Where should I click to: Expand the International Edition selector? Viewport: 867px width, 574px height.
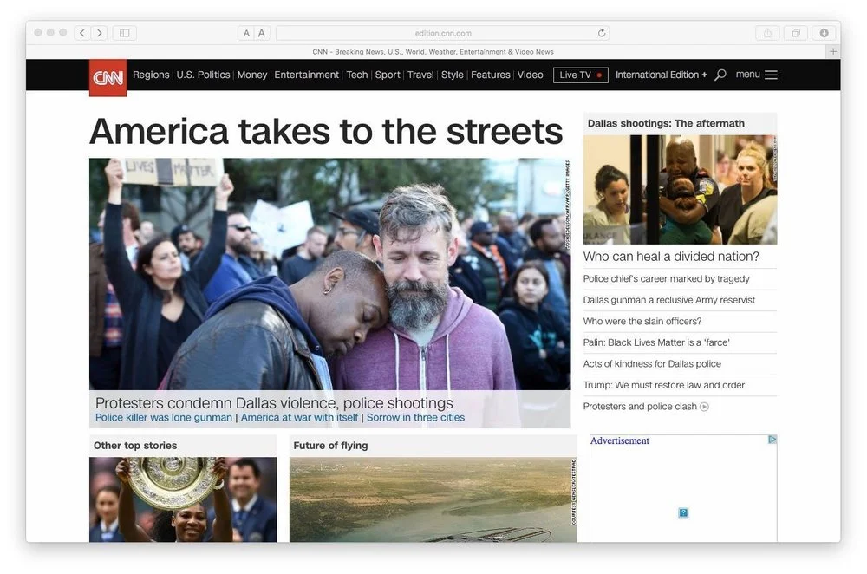point(662,75)
